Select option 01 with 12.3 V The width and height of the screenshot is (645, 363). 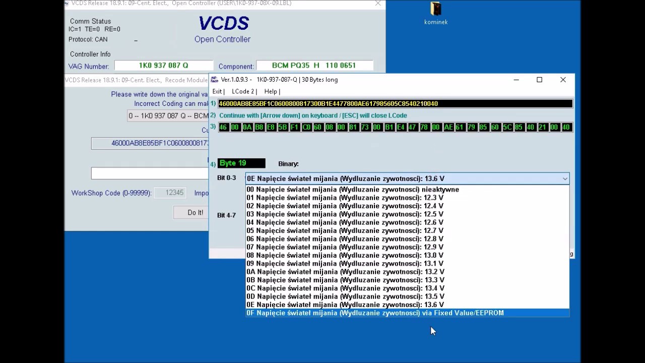pyautogui.click(x=407, y=198)
